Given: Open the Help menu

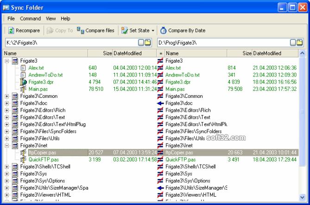Looking at the screenshot, I should pyautogui.click(x=65, y=19).
